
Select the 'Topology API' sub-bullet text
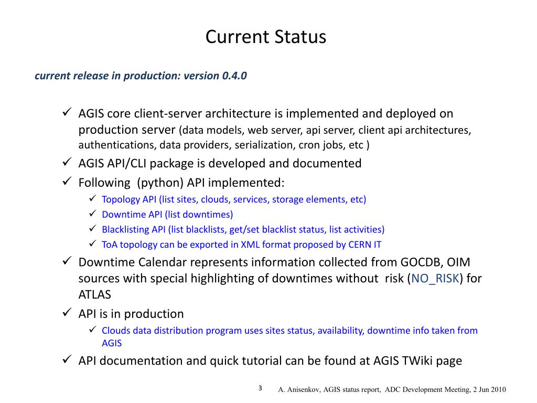click(234, 199)
